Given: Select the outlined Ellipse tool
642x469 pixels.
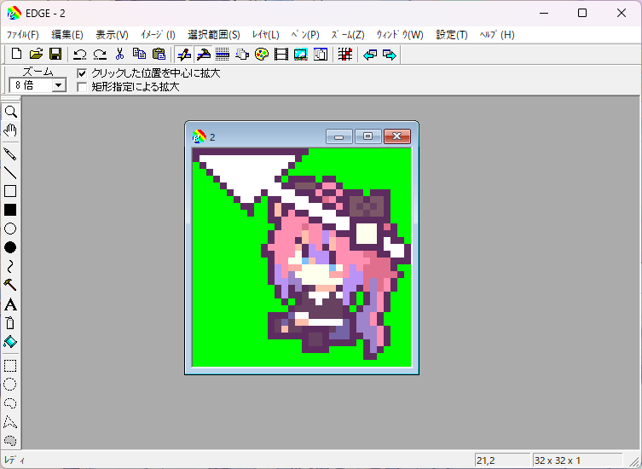Looking at the screenshot, I should point(10,229).
